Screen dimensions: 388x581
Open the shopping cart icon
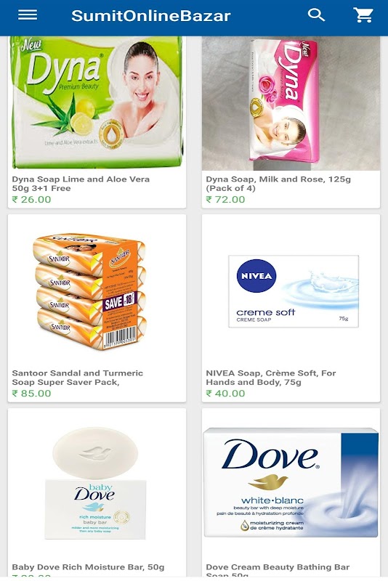pyautogui.click(x=363, y=15)
